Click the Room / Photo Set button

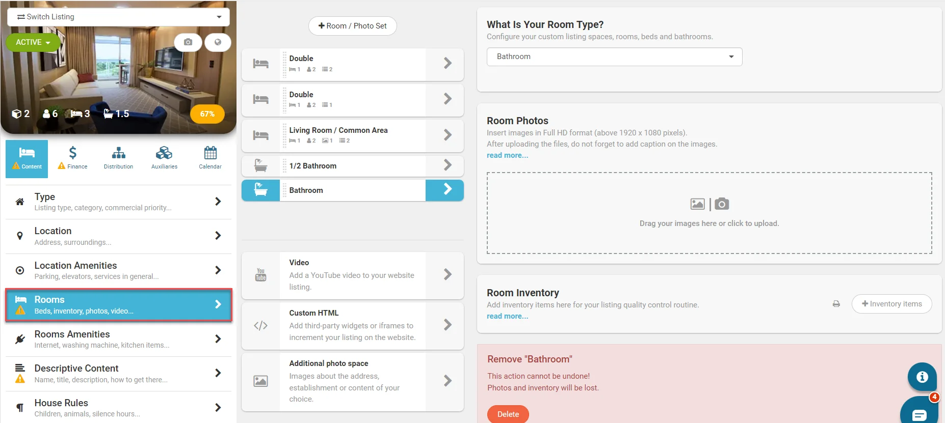pos(352,26)
